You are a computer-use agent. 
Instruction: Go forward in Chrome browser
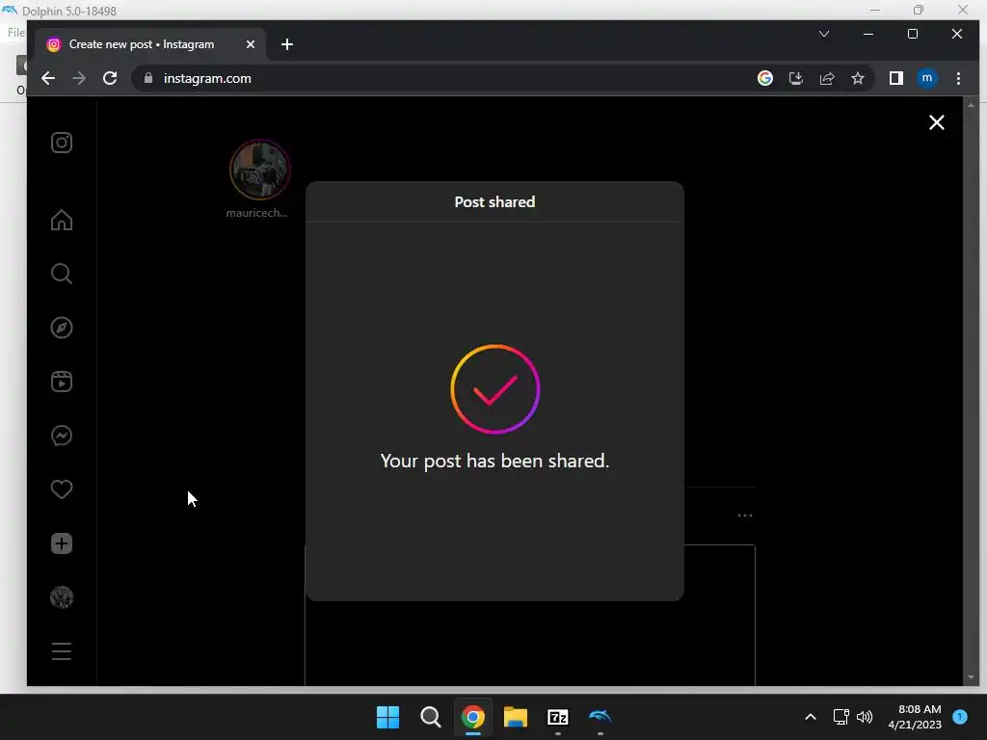pos(79,79)
